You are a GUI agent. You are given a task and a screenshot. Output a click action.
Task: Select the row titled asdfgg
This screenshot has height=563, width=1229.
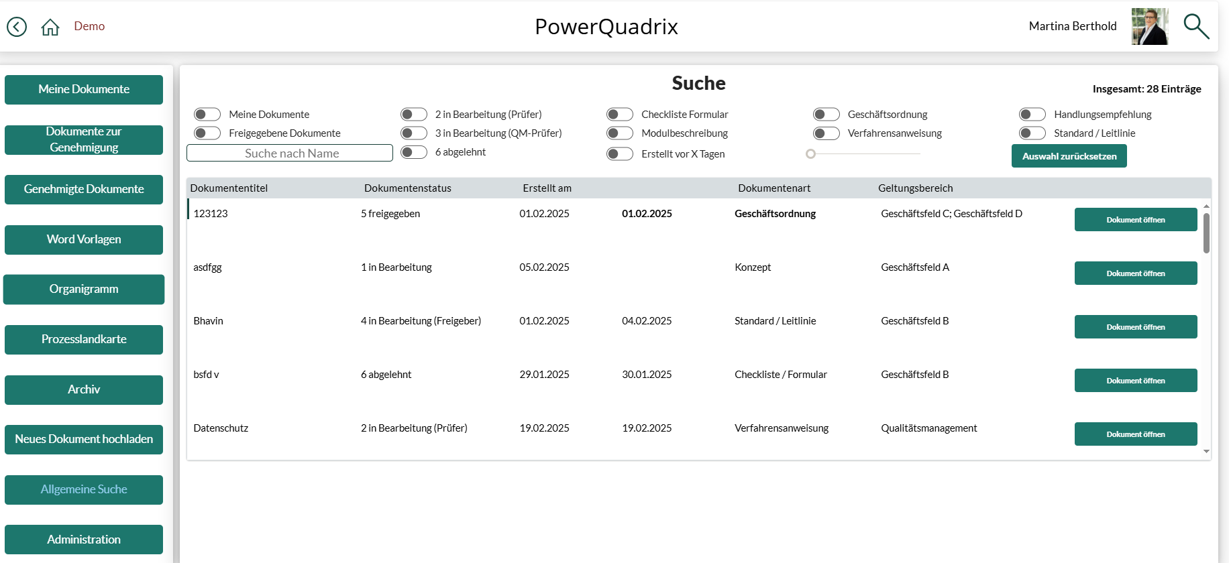pyautogui.click(x=207, y=267)
